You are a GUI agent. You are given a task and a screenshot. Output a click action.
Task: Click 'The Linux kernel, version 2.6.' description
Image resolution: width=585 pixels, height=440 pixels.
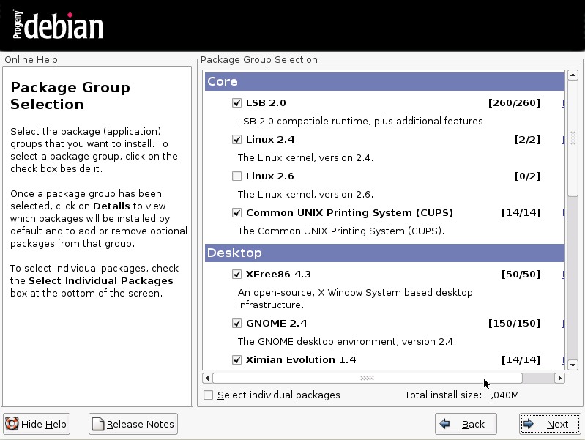305,194
